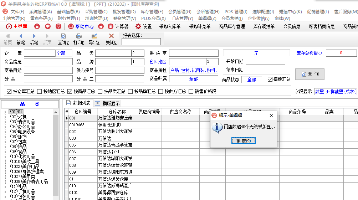Image resolution: width=358 pixels, height=200 pixels.
Task: Click the red shield icon
Action: coord(58,26)
